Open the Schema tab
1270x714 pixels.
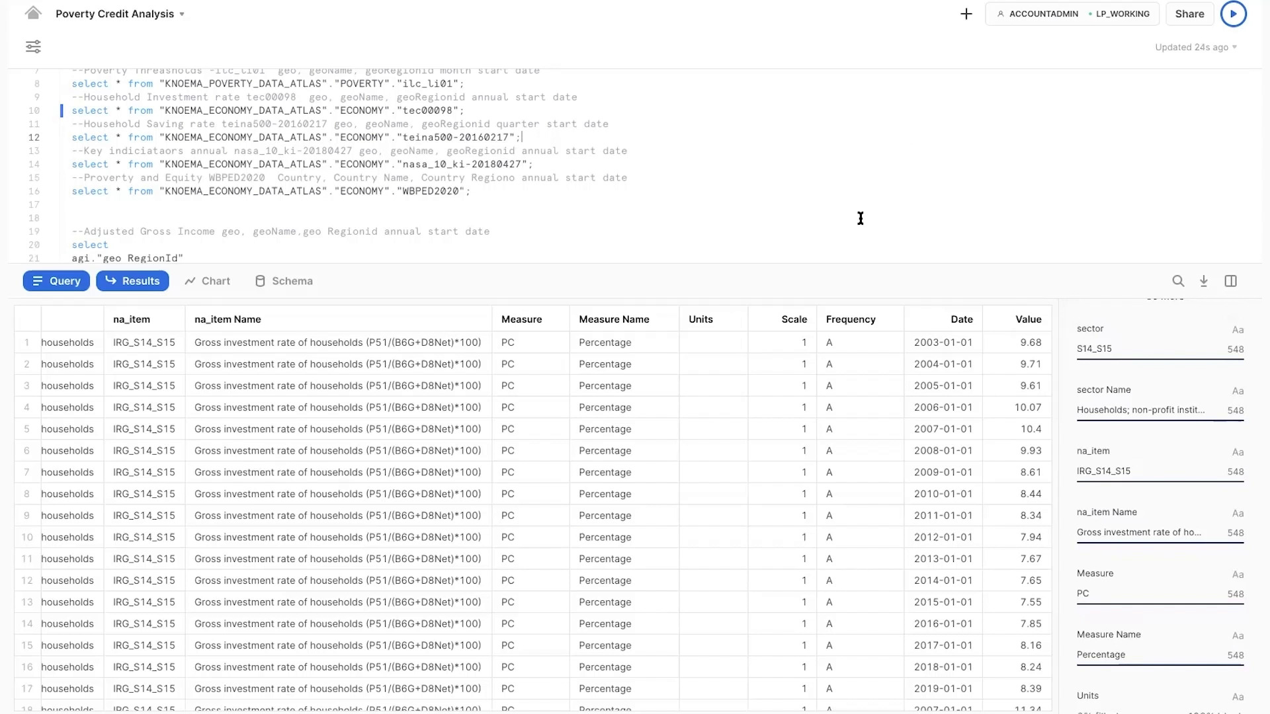283,280
